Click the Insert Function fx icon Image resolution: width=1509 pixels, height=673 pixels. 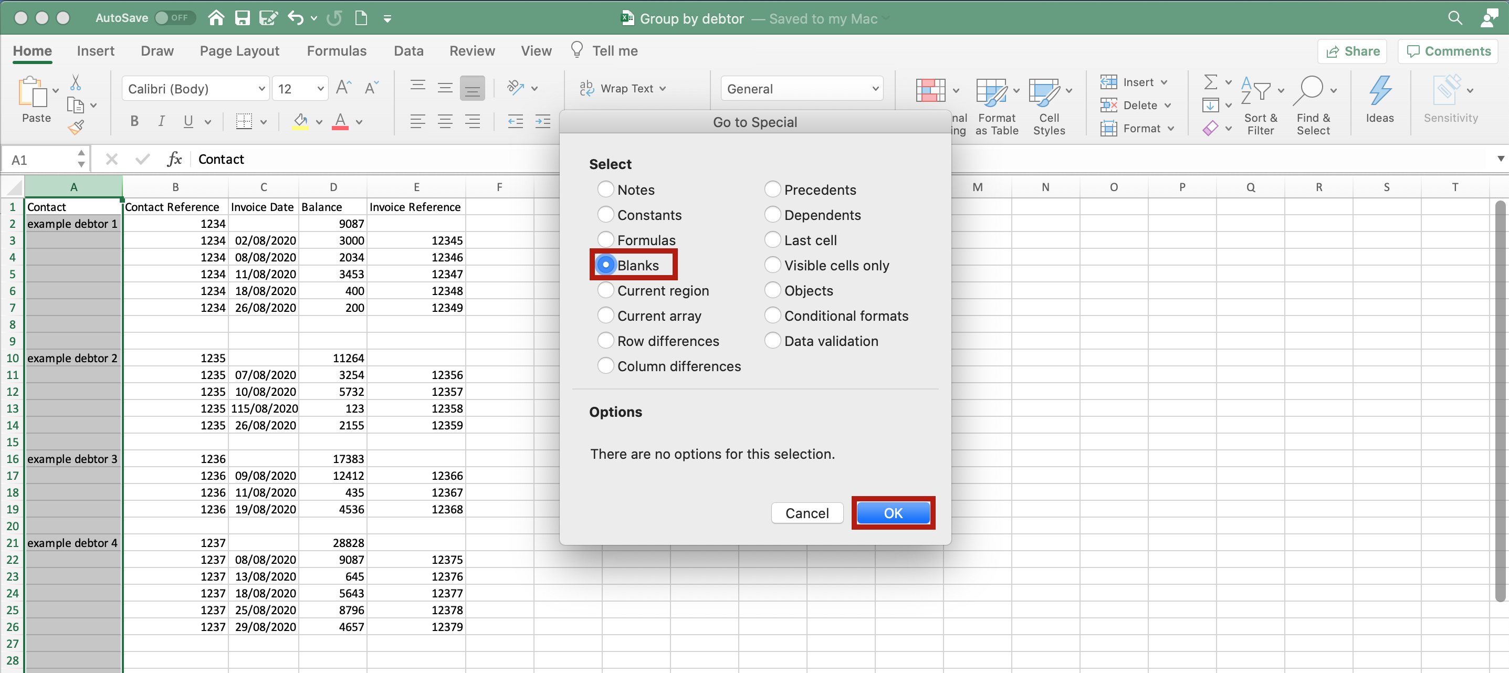(174, 159)
